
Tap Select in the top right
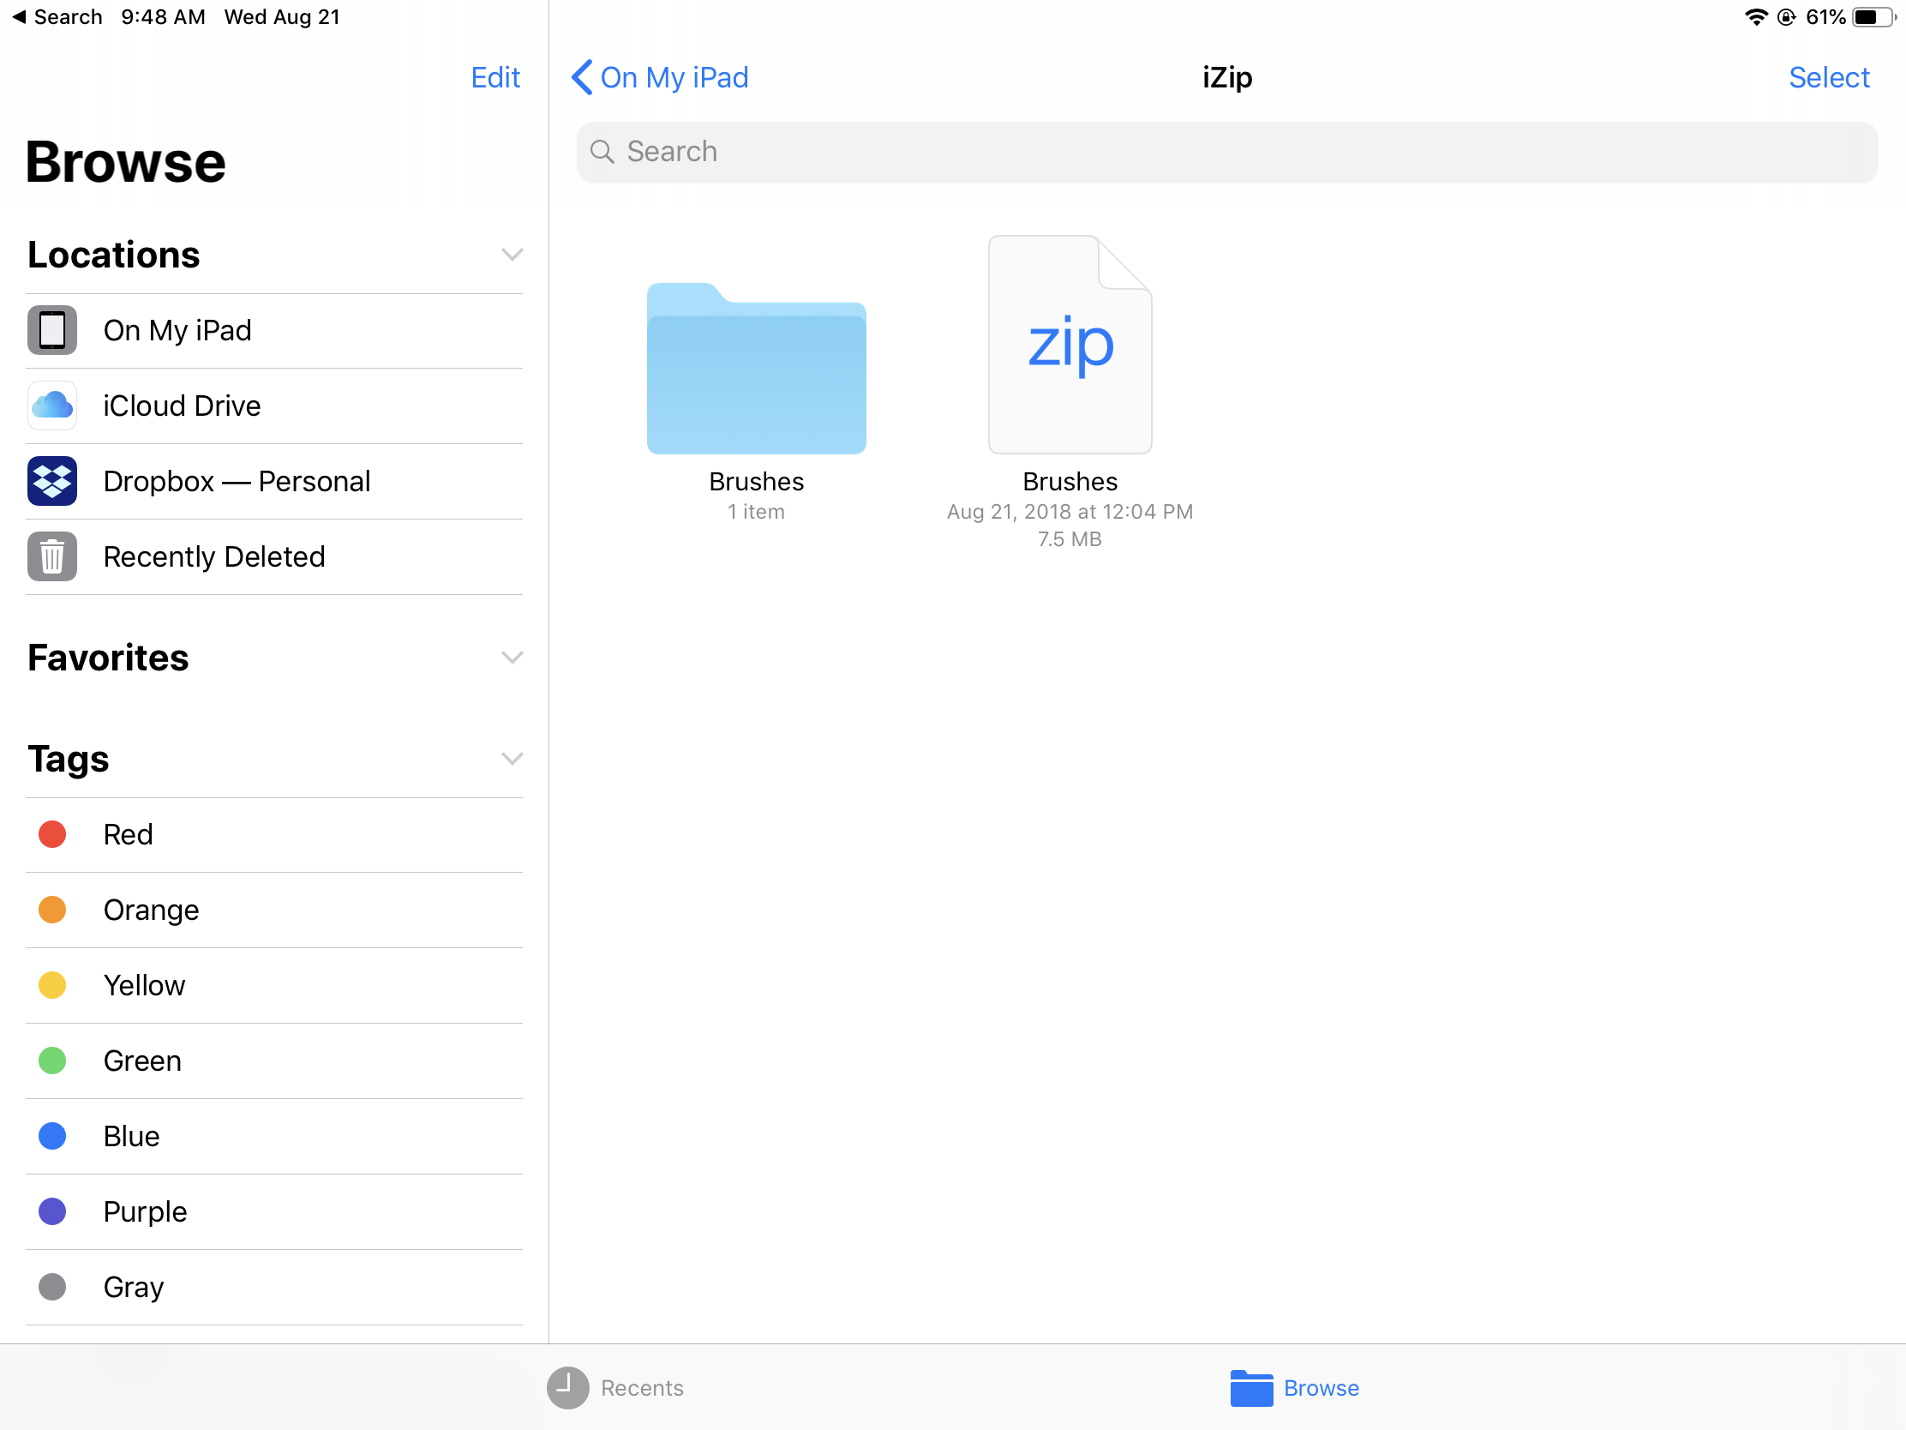(1829, 77)
